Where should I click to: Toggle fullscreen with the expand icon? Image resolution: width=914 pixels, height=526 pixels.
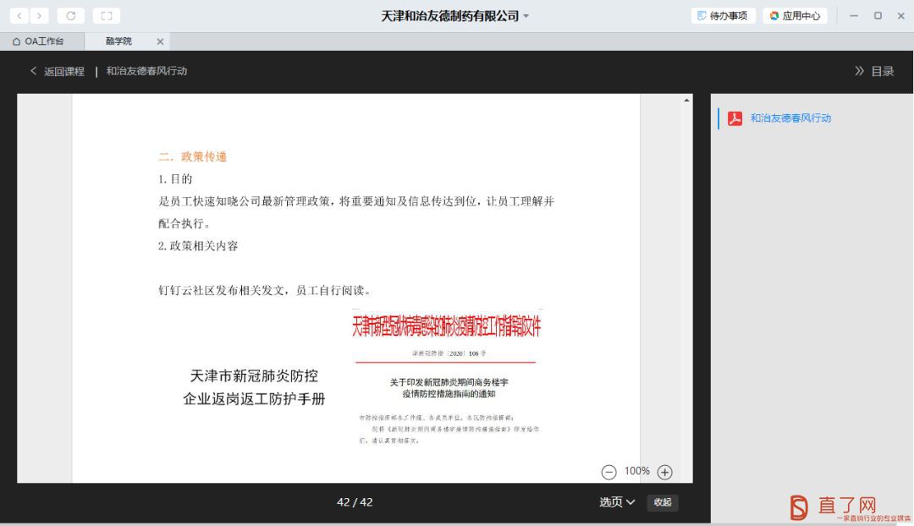coord(106,16)
